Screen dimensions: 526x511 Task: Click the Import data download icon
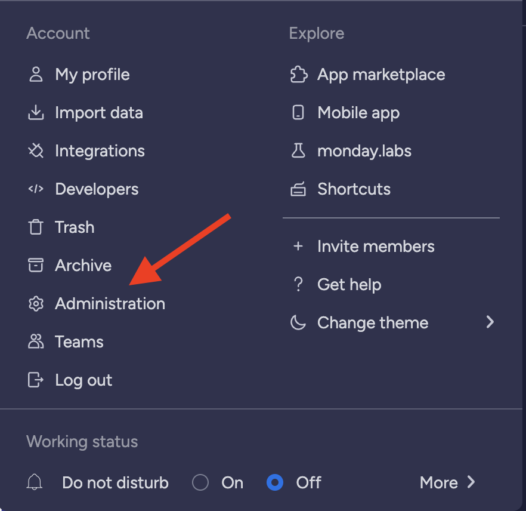tap(36, 112)
